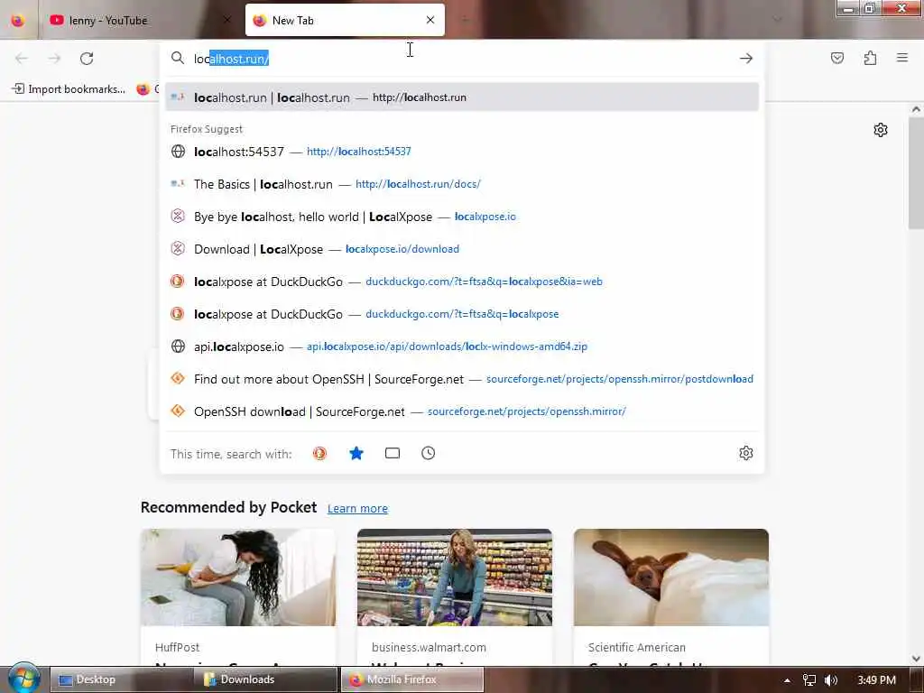Search open Tabs with the rectangle icon

click(393, 453)
